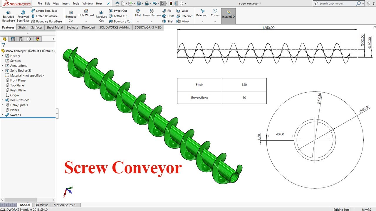Open the PropertyManager panel tab

pos(13,39)
